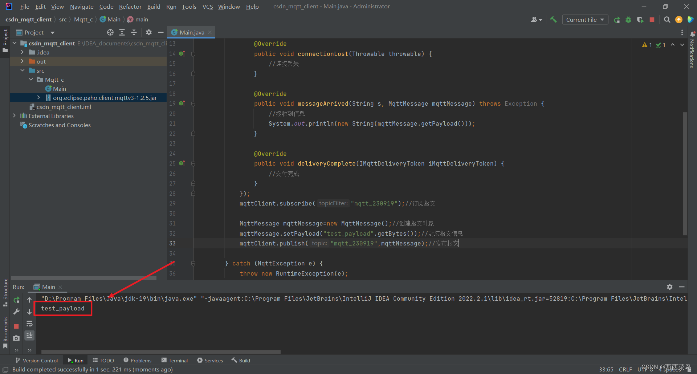Click the Run console horizontal scrollbar

161,351
